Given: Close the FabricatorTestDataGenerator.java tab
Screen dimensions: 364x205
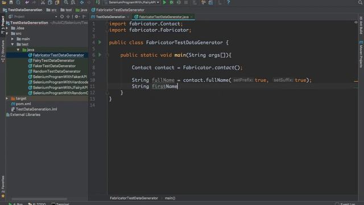Looking at the screenshot, I should [x=191, y=17].
